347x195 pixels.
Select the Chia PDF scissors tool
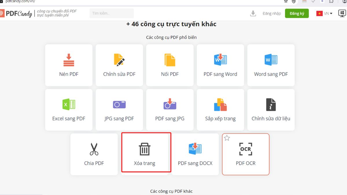click(x=94, y=154)
